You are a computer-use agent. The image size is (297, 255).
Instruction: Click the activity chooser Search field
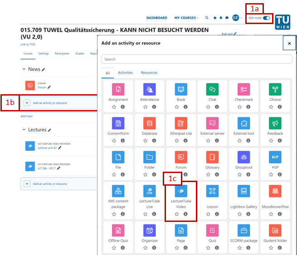197,59
